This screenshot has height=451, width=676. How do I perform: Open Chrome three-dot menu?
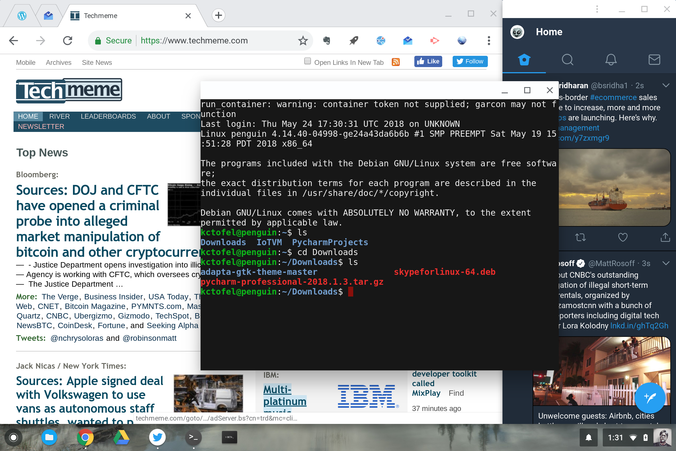(x=489, y=41)
